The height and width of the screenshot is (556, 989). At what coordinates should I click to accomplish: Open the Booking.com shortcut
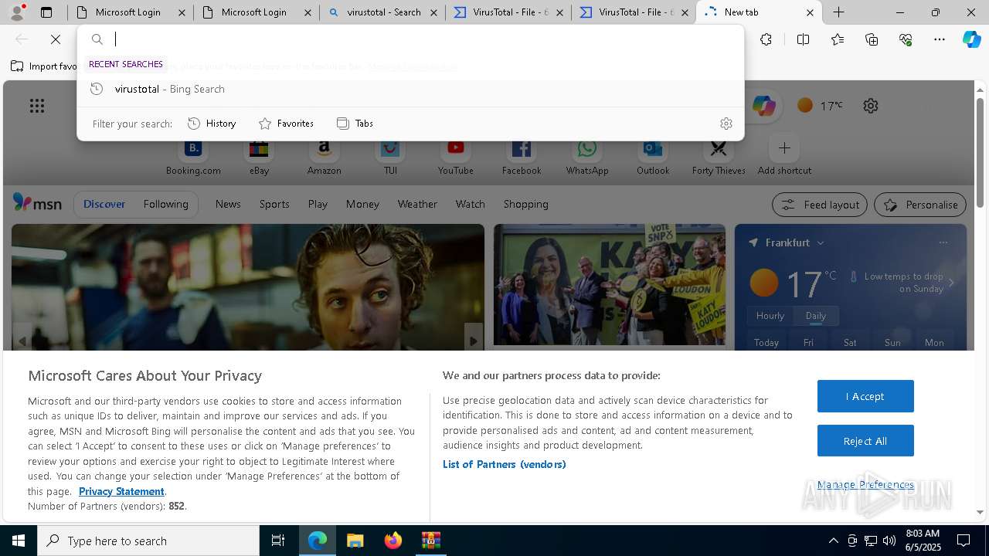(193, 157)
